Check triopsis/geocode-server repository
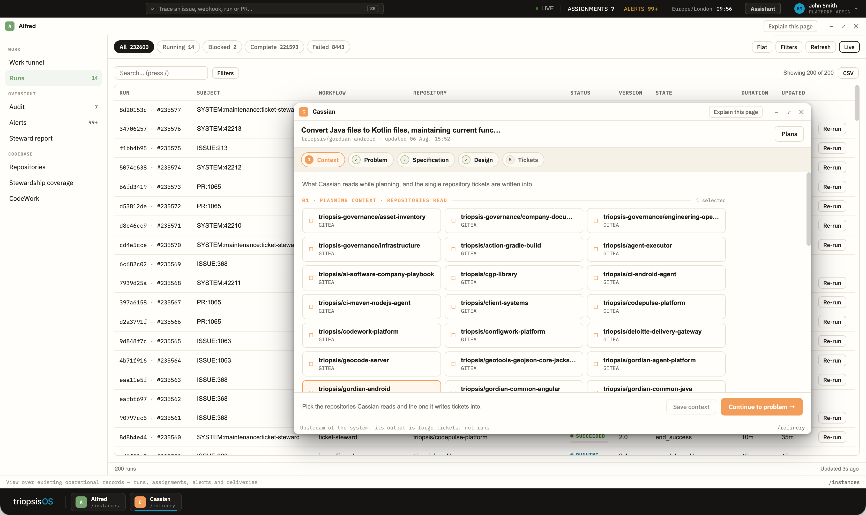Image resolution: width=866 pixels, height=515 pixels. [311, 364]
